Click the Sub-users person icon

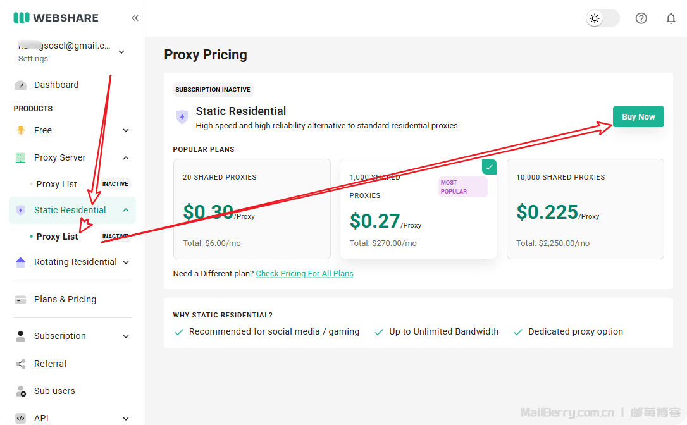pos(21,391)
